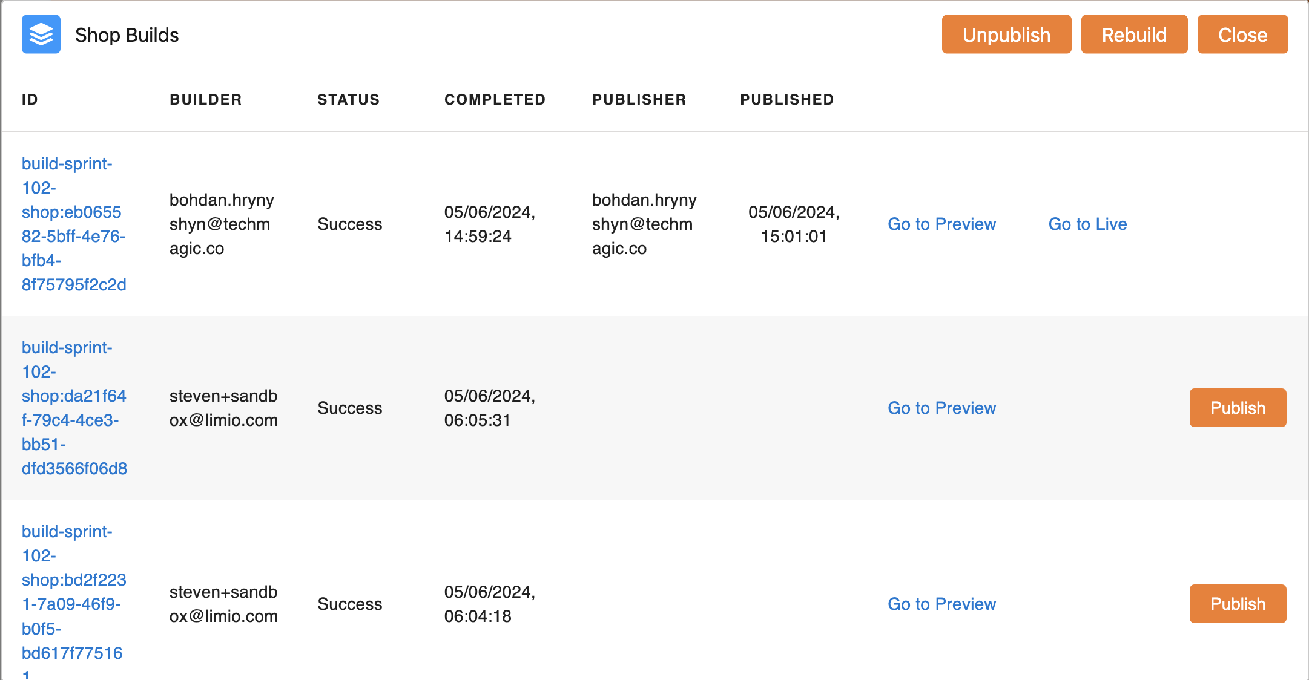
Task: Click the Status column header
Action: [x=349, y=100]
